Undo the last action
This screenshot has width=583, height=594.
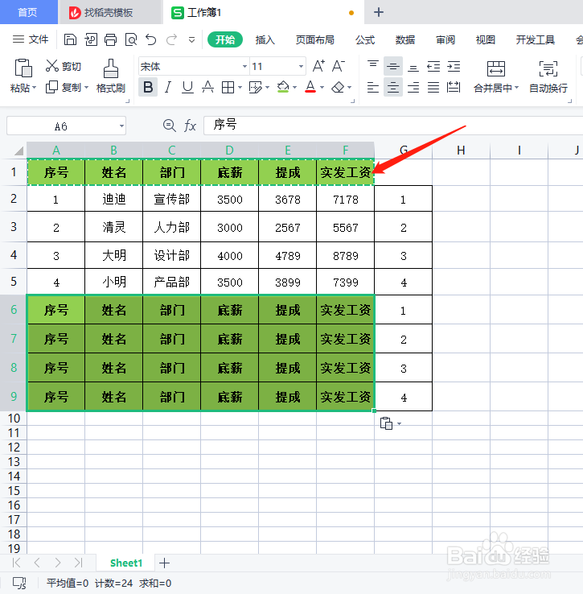click(151, 39)
